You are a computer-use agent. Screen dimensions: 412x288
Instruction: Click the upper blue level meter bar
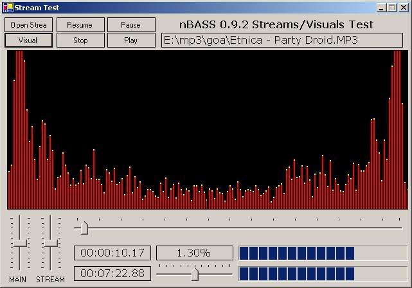[x=323, y=253]
